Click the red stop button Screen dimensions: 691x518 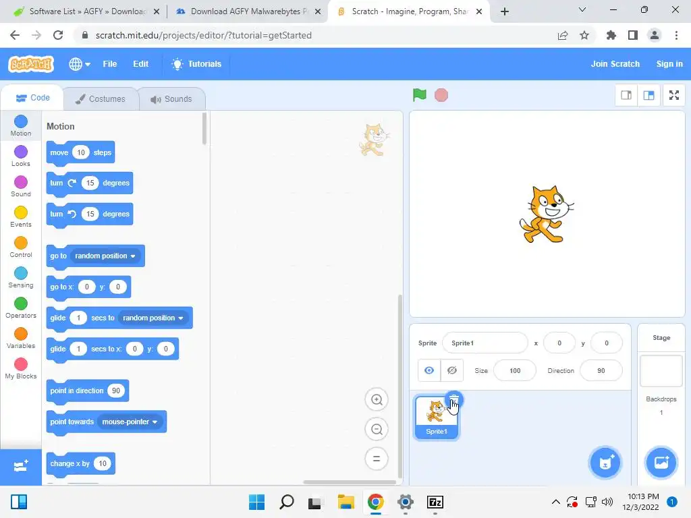tap(441, 95)
